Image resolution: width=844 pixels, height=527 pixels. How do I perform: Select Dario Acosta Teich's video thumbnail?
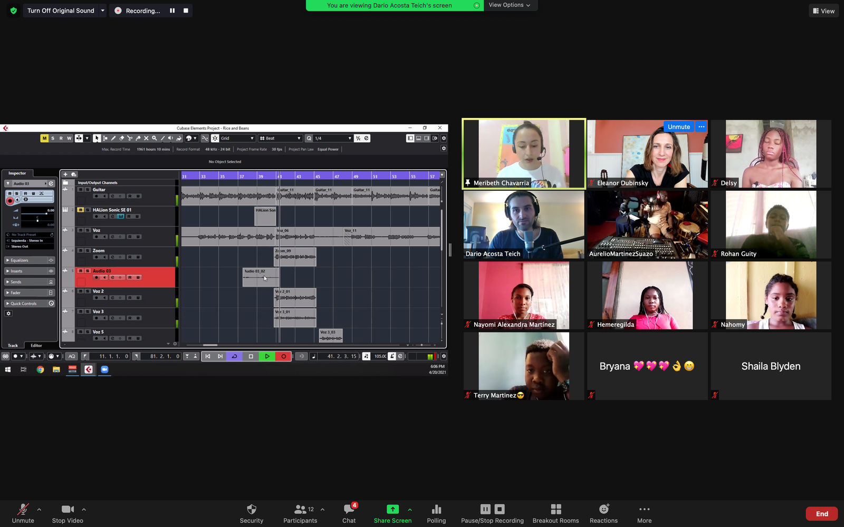coord(524,225)
